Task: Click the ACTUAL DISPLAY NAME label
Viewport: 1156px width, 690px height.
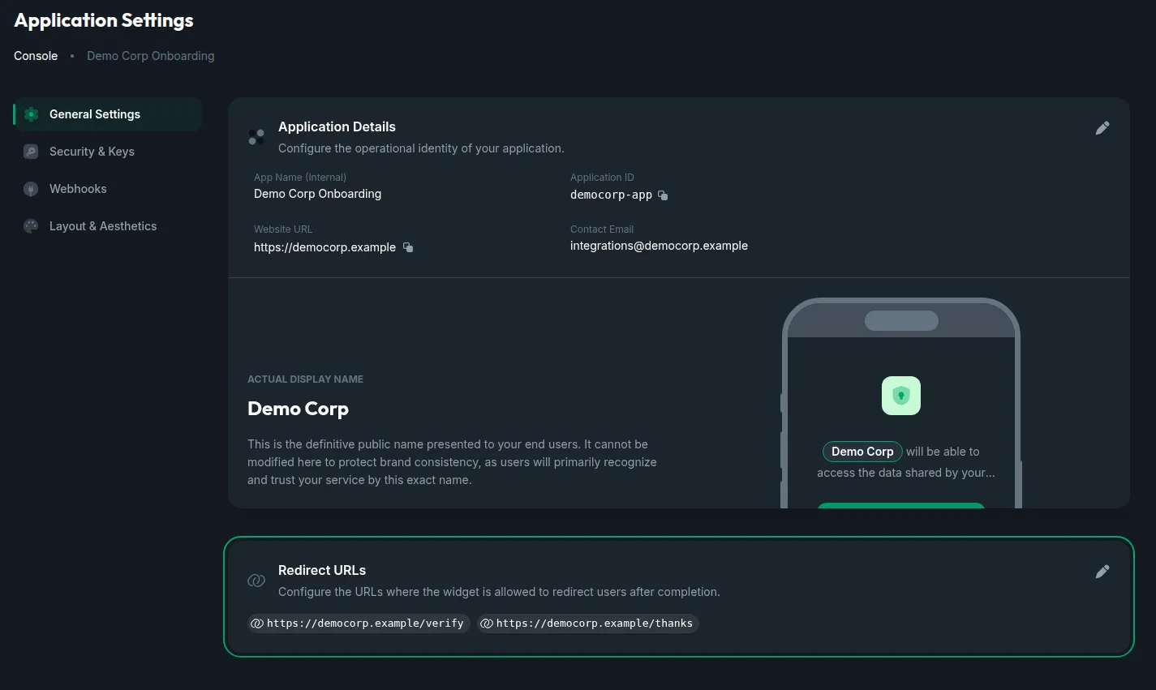Action: click(305, 379)
